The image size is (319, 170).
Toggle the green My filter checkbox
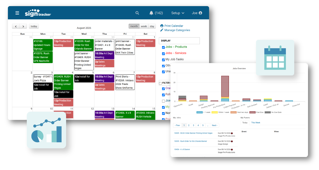163,107
